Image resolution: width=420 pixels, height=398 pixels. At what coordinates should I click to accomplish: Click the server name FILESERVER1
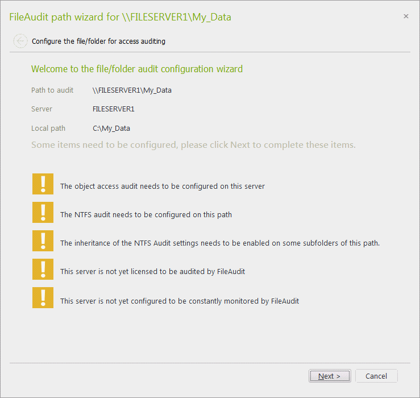point(113,109)
